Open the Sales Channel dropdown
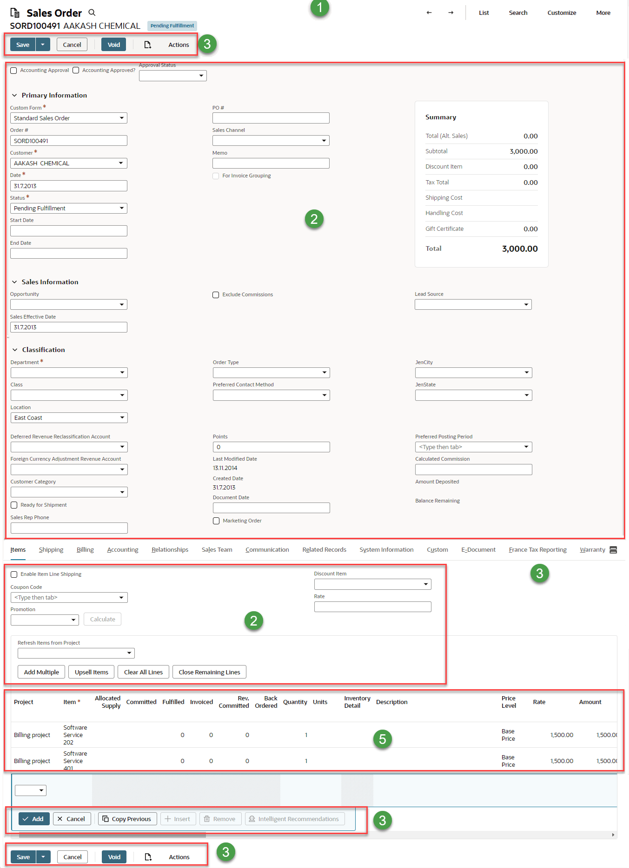 click(x=271, y=140)
